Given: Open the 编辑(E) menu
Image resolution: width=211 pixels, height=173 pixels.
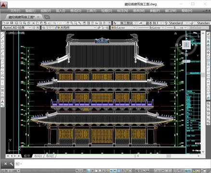Looking at the screenshot, I should coord(30,11).
